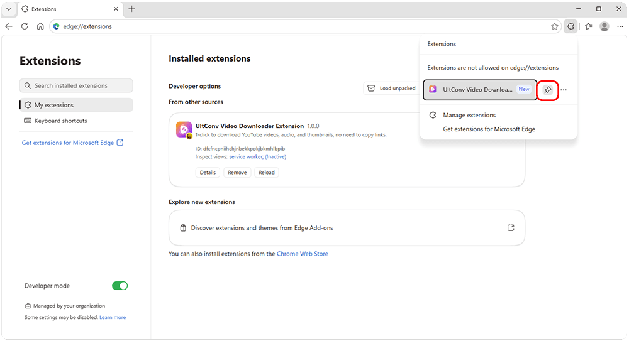Go back using the browser back arrow
The height and width of the screenshot is (341, 629).
pos(9,26)
